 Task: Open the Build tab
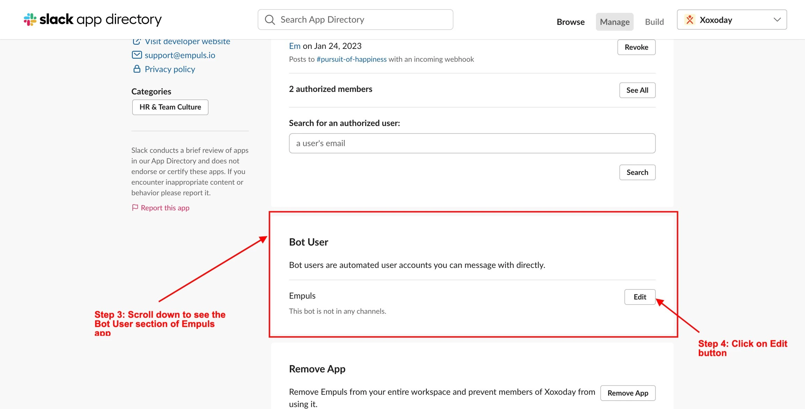point(654,22)
